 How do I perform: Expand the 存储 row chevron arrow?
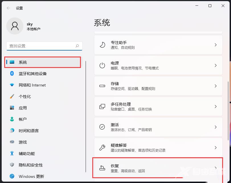[x=216, y=86]
